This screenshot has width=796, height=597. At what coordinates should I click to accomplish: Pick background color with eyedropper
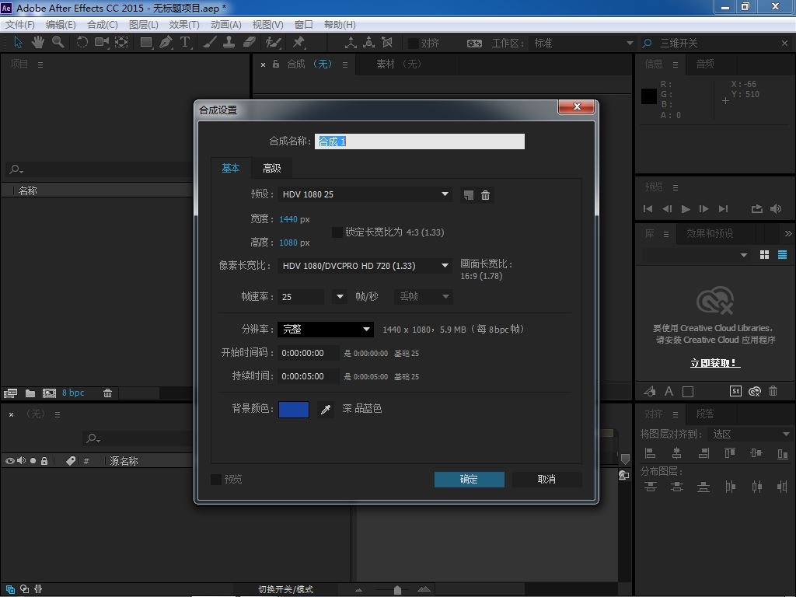coord(326,409)
